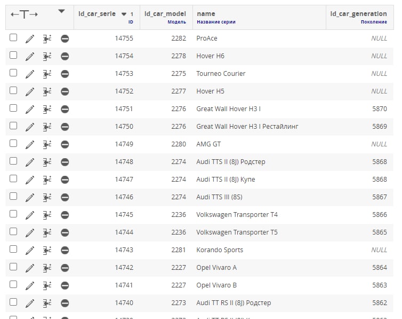
Task: Delete the Hover H6 row
Action: (x=65, y=57)
